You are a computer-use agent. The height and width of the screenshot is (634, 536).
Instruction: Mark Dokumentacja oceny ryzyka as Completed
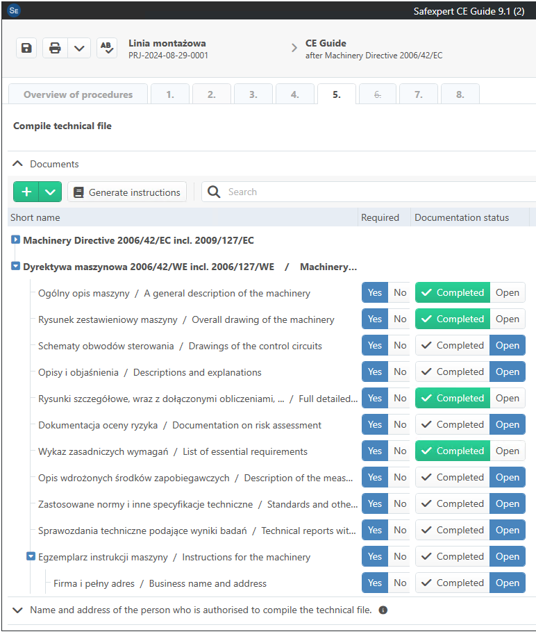[x=453, y=425]
